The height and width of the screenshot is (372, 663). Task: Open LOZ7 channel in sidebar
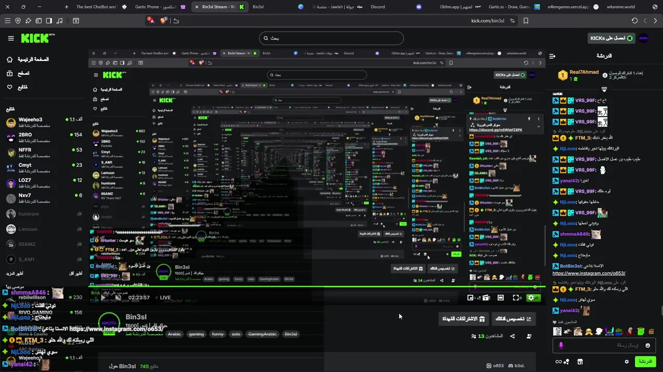44,183
